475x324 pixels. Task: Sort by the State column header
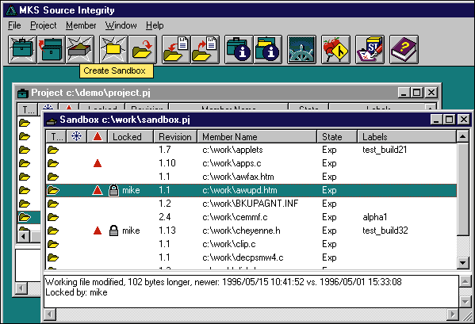[x=337, y=137]
